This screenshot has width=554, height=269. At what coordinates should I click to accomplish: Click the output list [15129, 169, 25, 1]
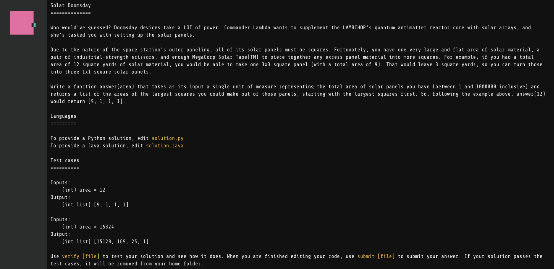121,242
